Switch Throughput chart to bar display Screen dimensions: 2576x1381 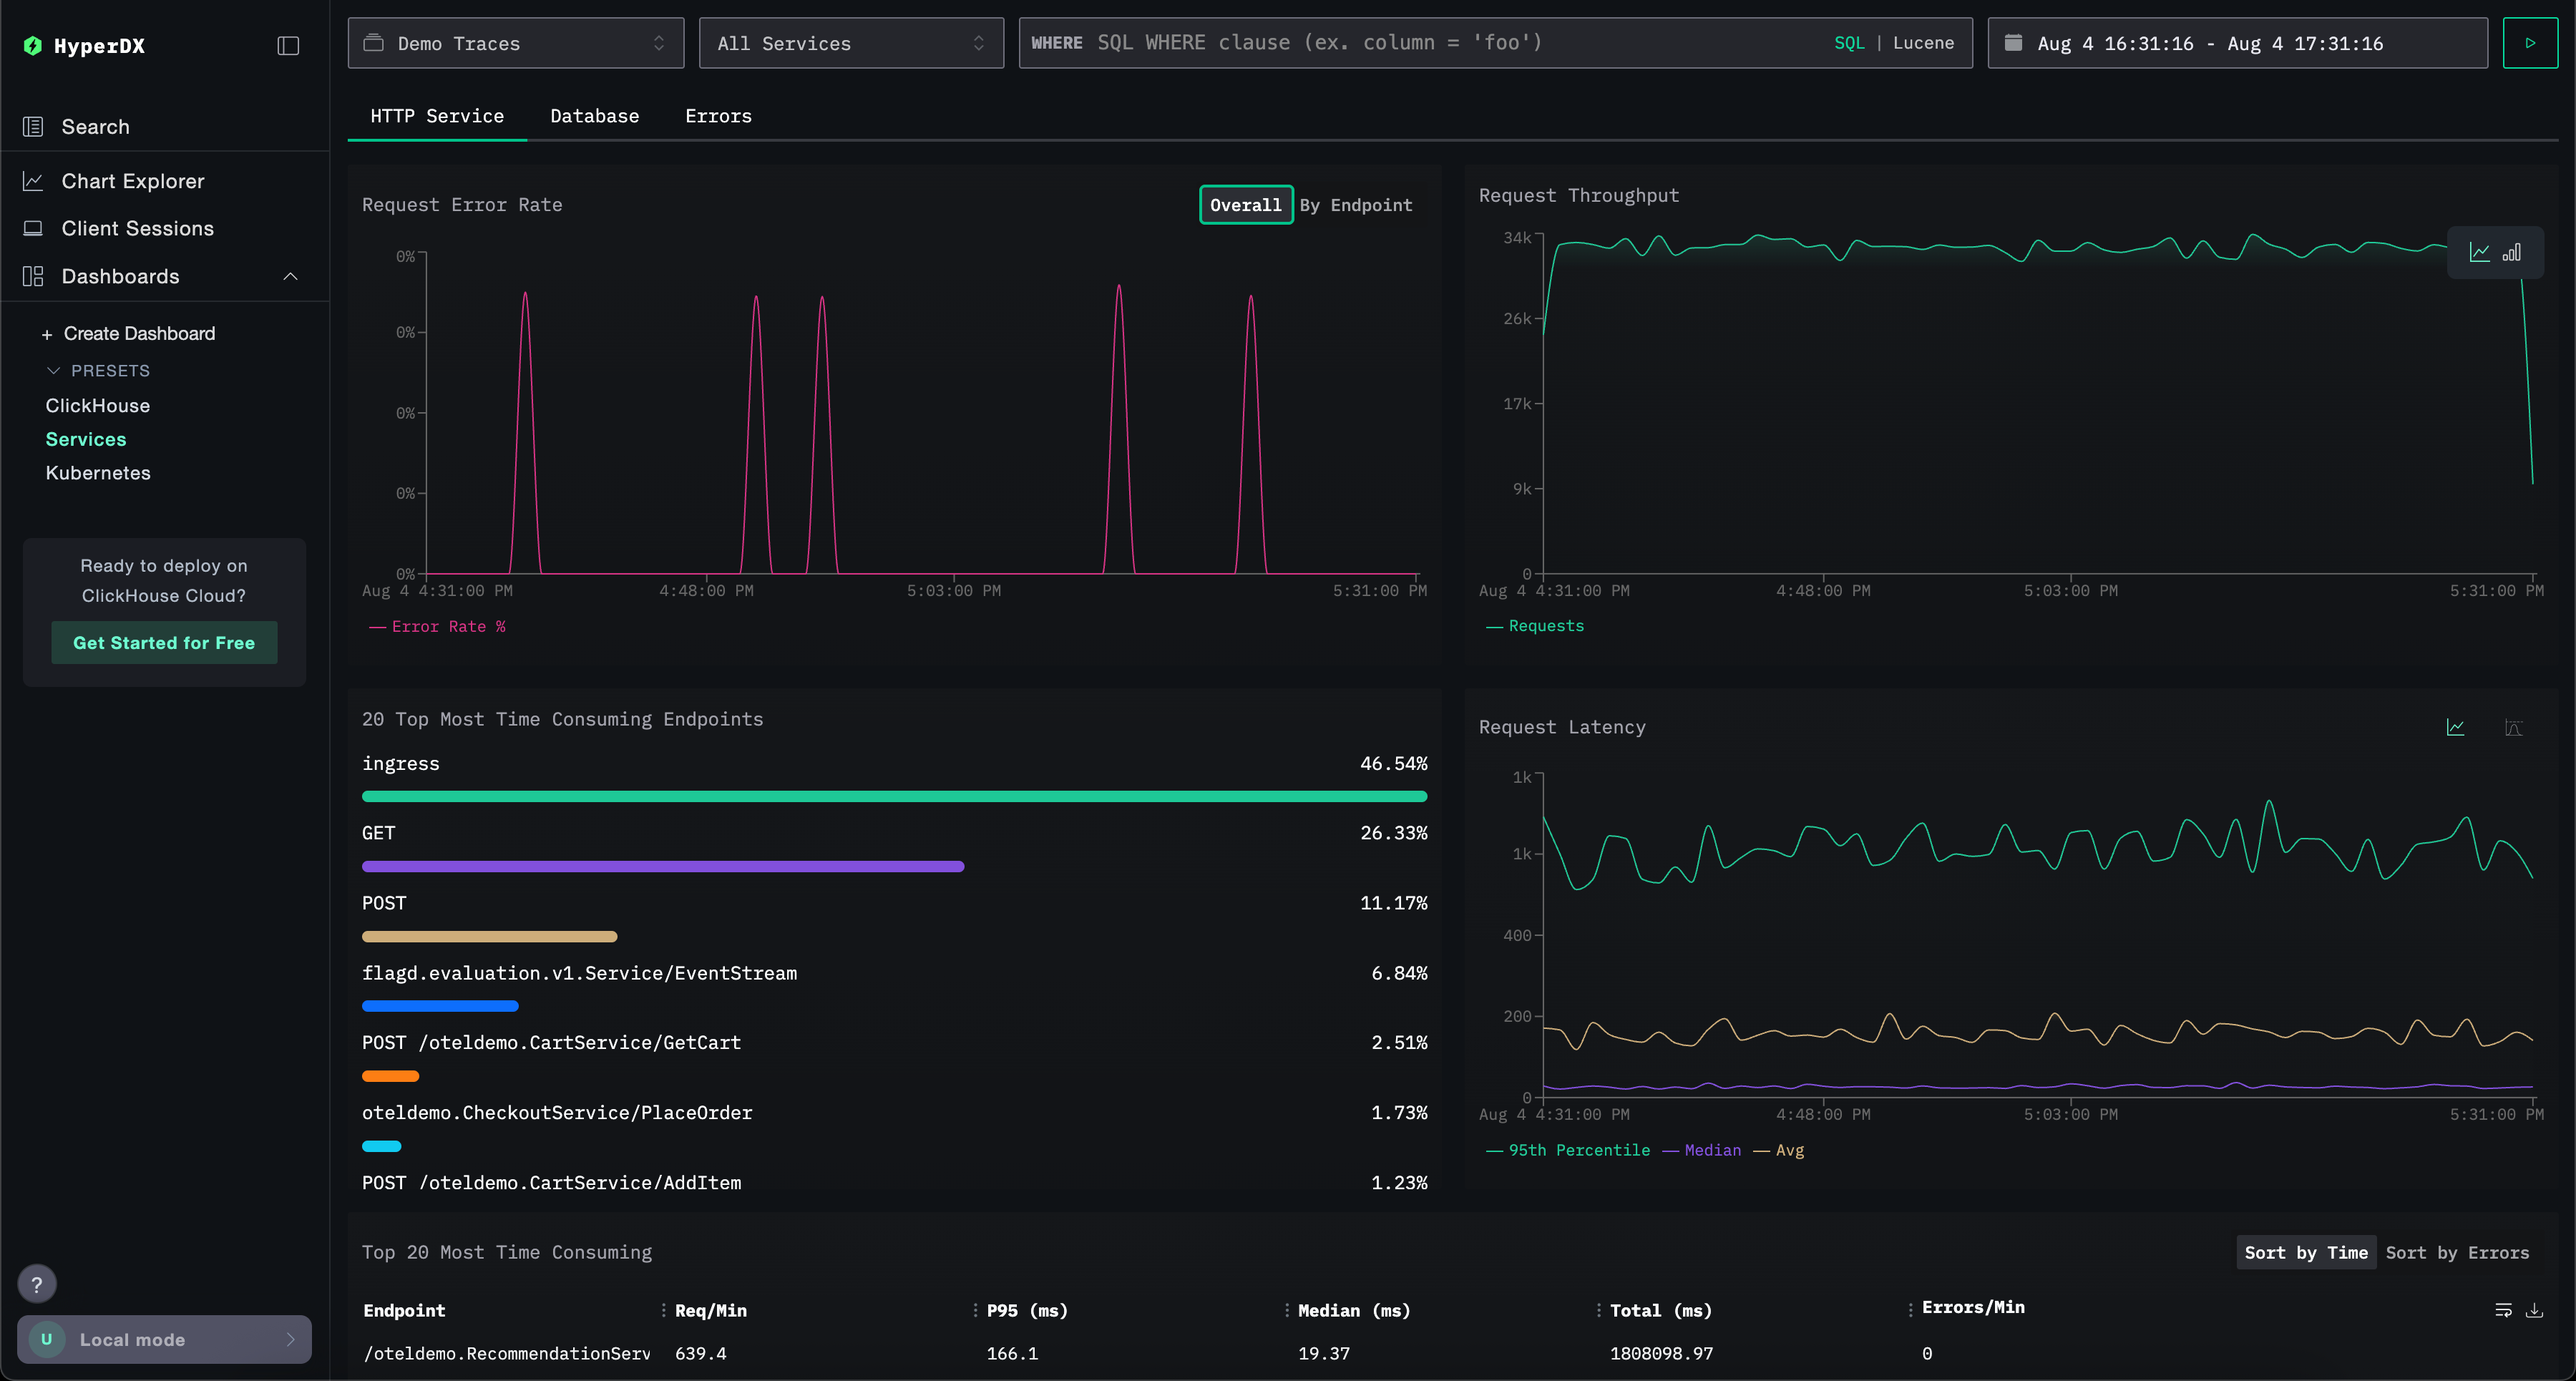[2512, 253]
